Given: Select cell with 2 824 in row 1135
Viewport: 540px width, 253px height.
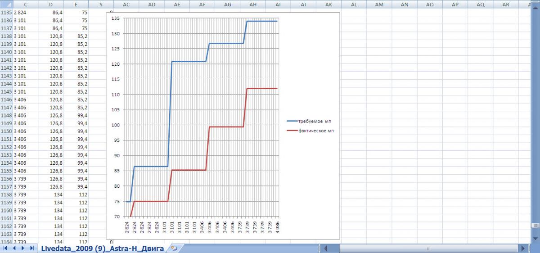Looking at the screenshot, I should (x=26, y=13).
